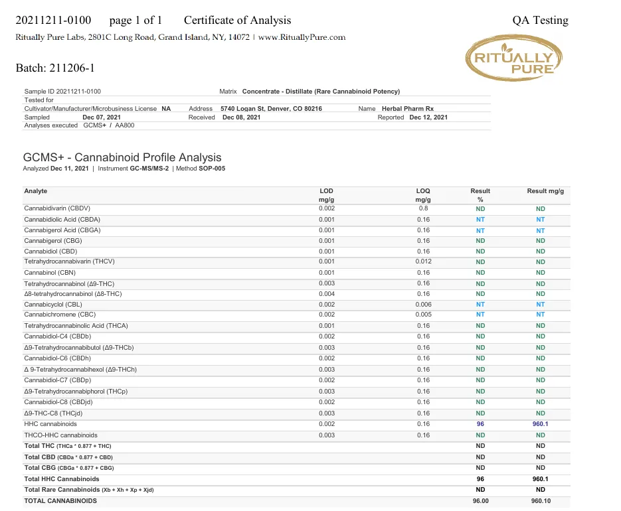Click the 0.004 LOD value for Δ8-THC
The image size is (621, 511).
(326, 294)
